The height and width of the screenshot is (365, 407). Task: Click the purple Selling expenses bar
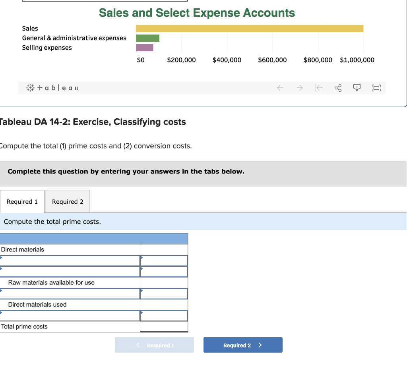point(145,48)
